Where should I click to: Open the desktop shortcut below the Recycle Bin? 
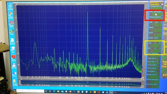(x=11, y=15)
